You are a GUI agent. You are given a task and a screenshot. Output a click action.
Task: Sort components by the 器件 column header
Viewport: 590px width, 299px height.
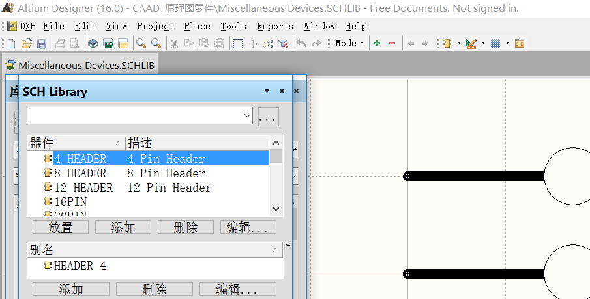click(x=76, y=143)
